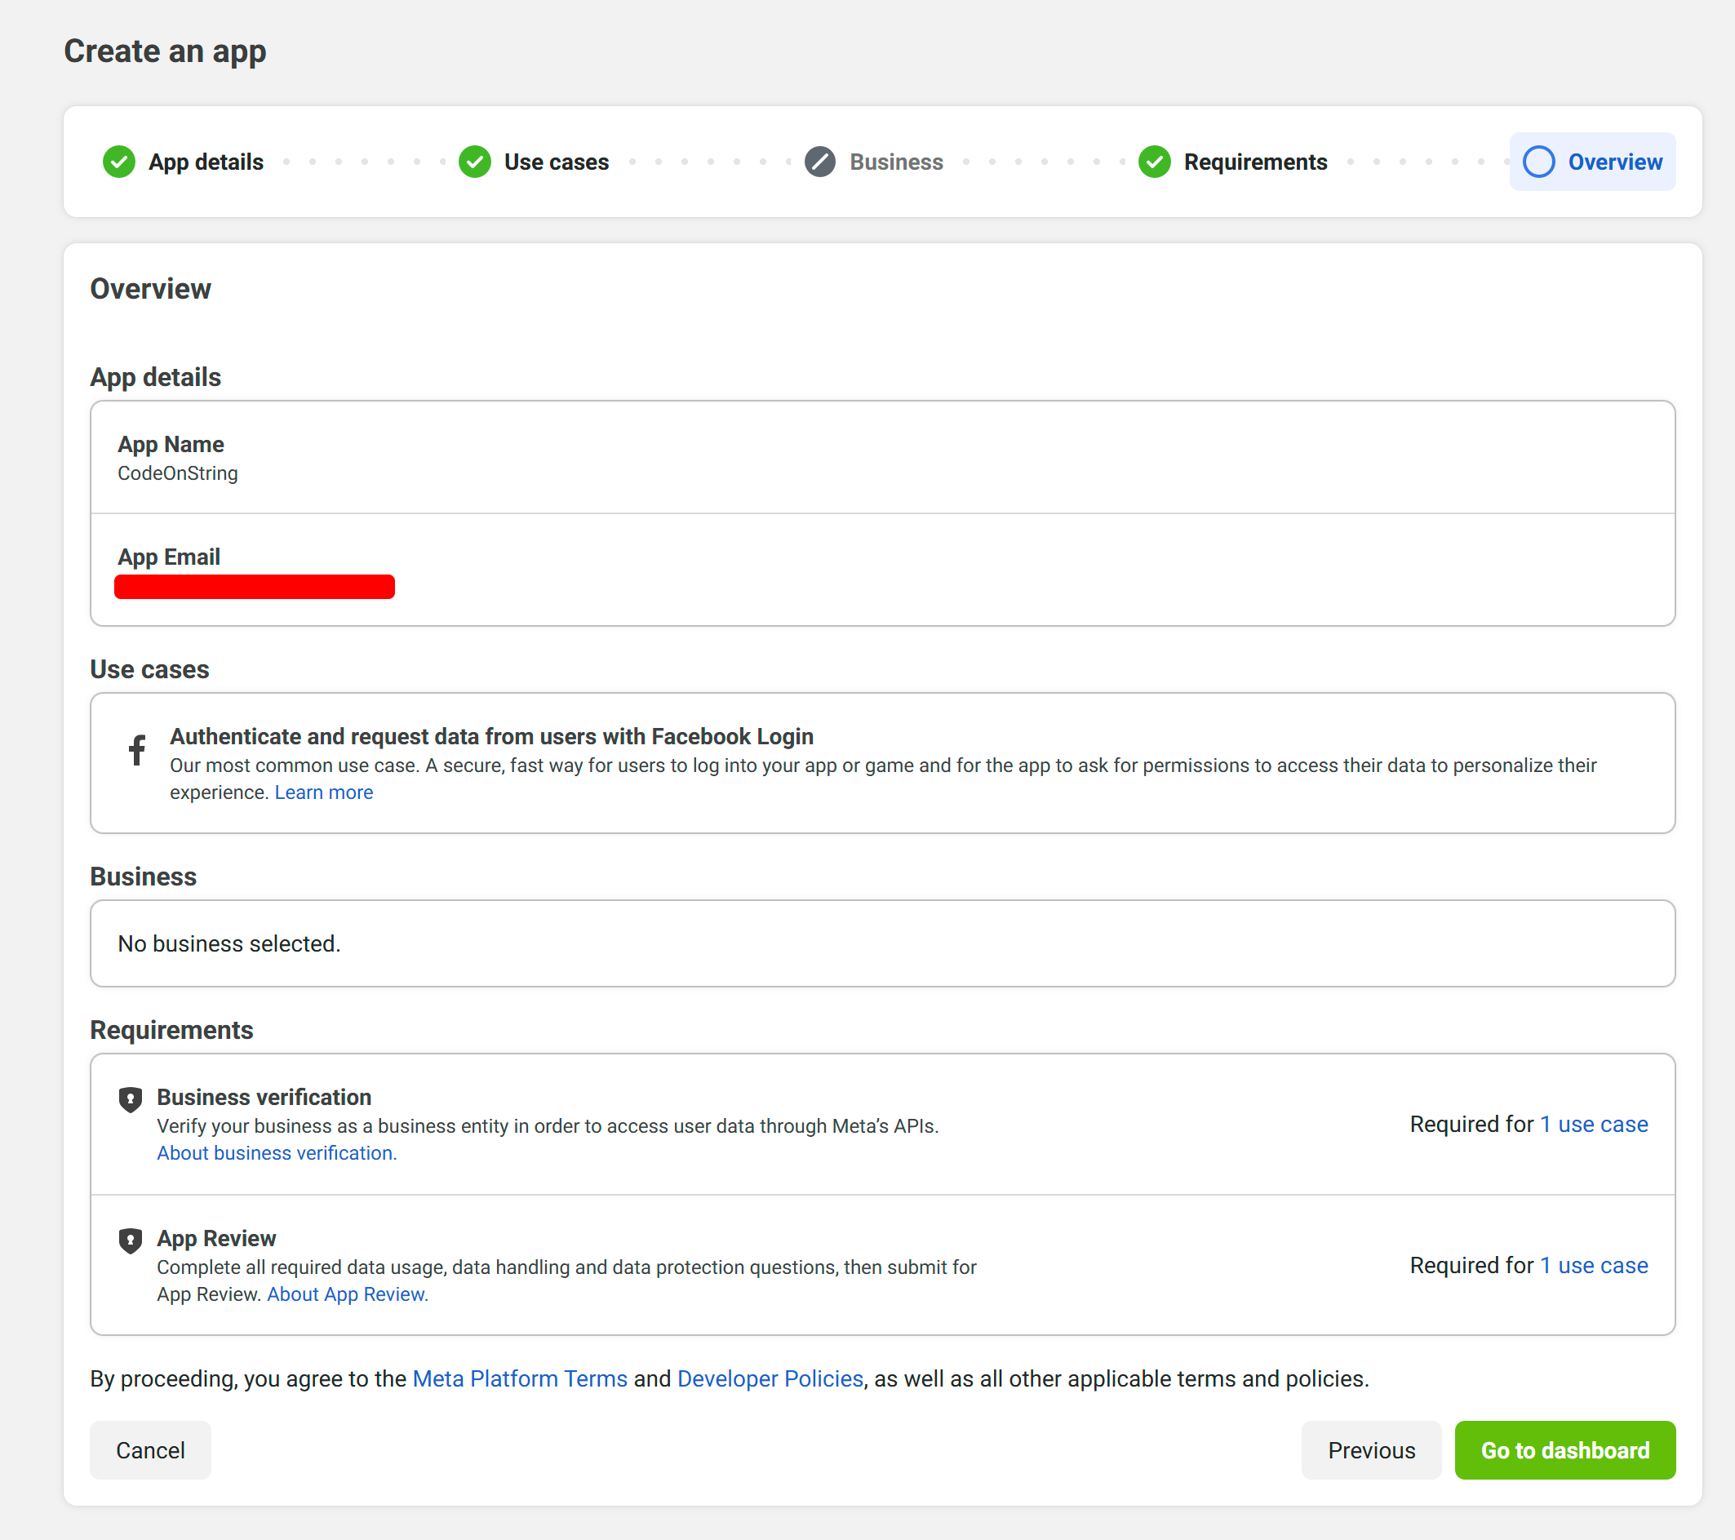Click the No business selected text
This screenshot has height=1540, width=1735.
pyautogui.click(x=229, y=943)
